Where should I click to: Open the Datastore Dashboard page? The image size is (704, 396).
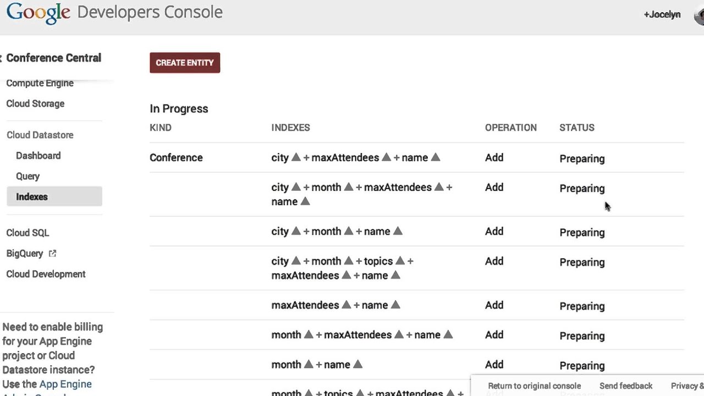tap(38, 156)
